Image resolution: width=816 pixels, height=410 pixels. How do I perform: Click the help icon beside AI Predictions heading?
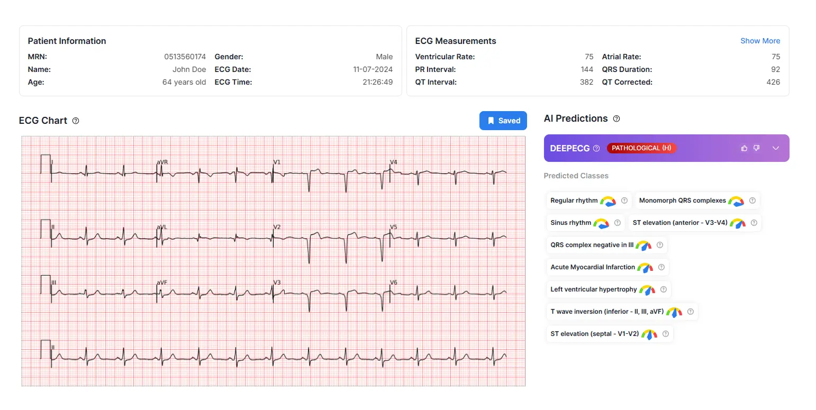tap(616, 119)
